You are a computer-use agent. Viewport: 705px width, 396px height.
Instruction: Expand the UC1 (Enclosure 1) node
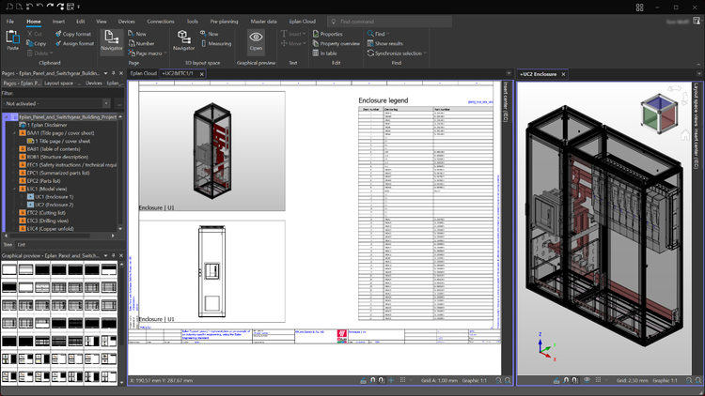[23, 197]
